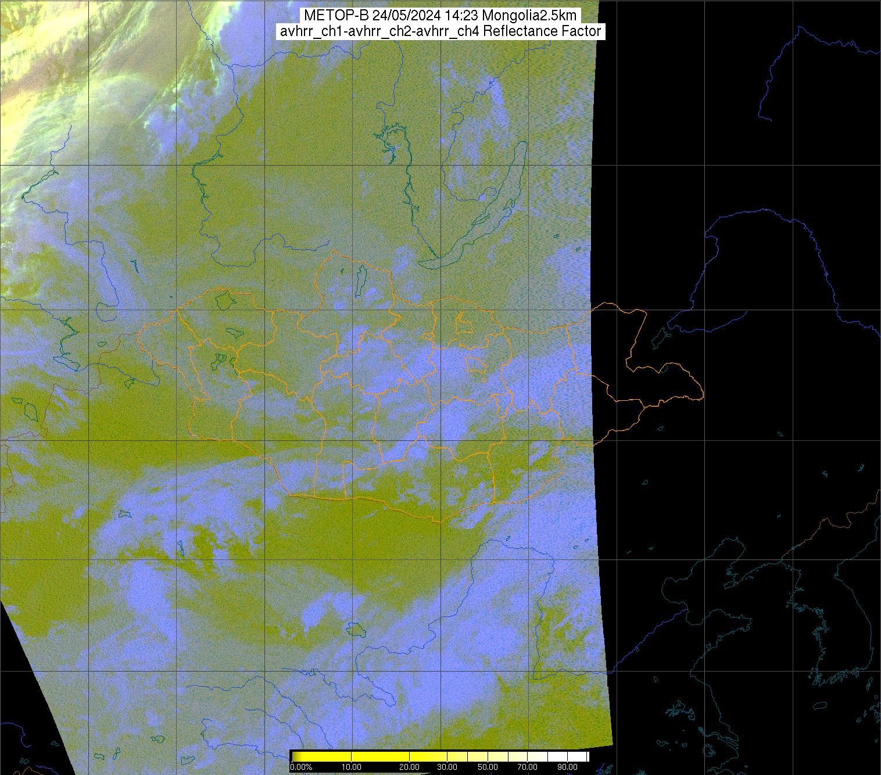Click the 50.00 label on the color scale
881x775 pixels.
tap(488, 767)
